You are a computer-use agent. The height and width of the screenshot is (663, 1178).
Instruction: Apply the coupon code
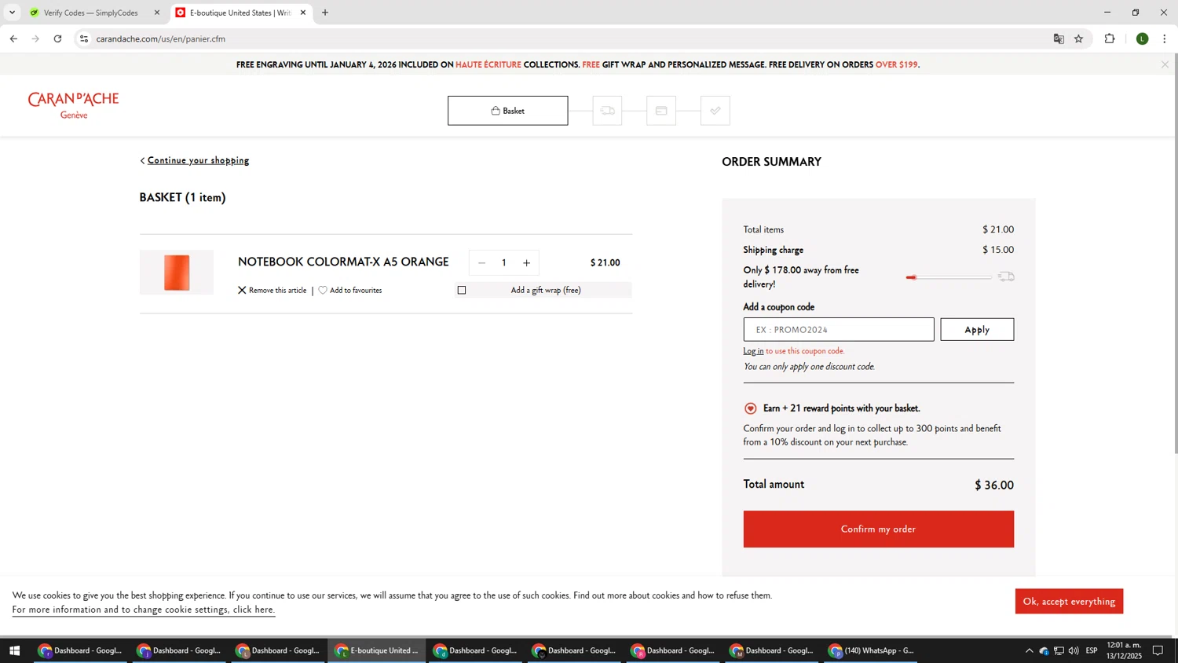[x=977, y=329]
